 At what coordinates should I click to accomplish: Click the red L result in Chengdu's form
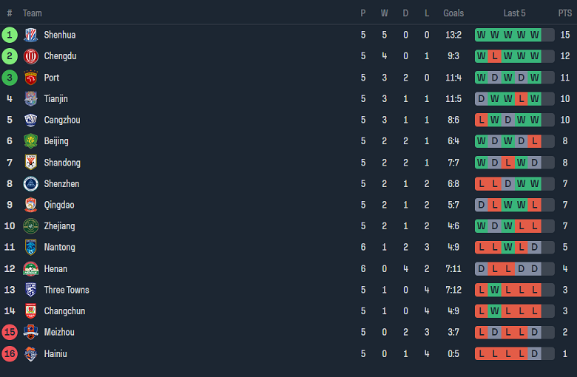click(x=495, y=56)
